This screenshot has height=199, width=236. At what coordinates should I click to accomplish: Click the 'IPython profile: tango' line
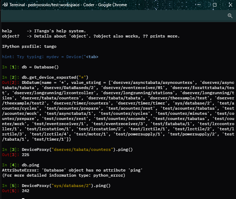[29, 46]
